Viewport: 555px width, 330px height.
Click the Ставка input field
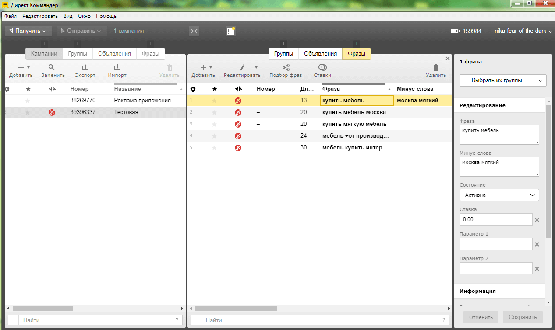tap(495, 219)
